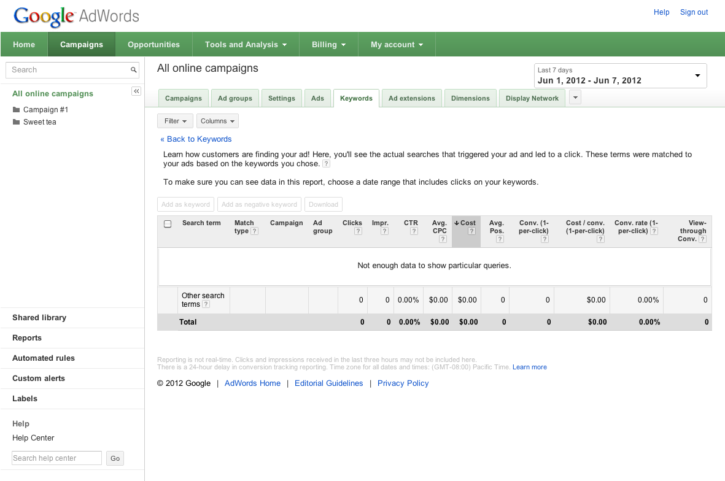This screenshot has width=725, height=481.
Task: Click the Search help center field
Action: click(x=56, y=458)
